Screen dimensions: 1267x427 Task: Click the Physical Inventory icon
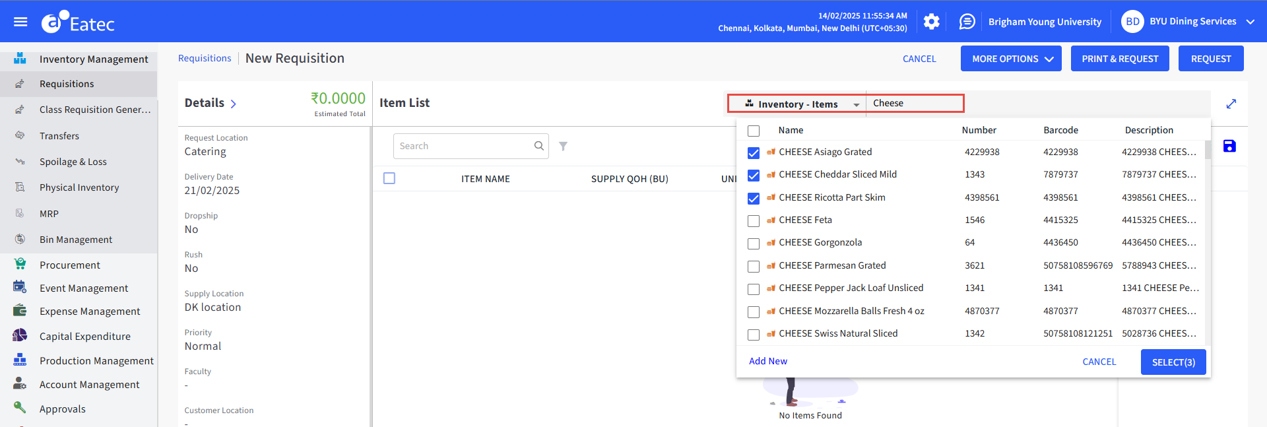tap(20, 187)
